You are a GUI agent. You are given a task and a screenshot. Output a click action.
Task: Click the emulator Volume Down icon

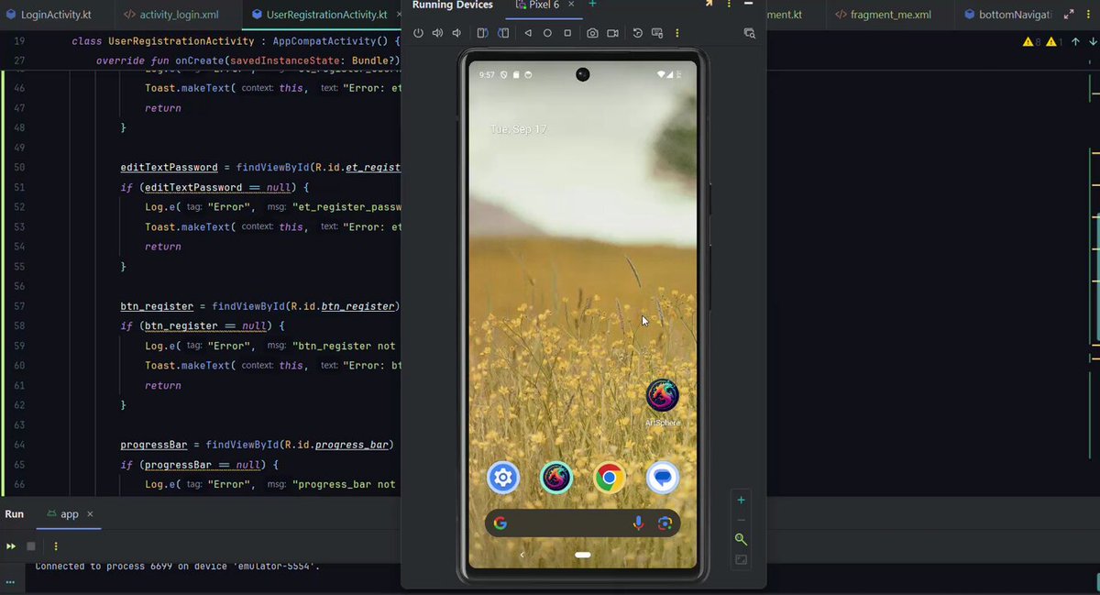[x=456, y=33]
